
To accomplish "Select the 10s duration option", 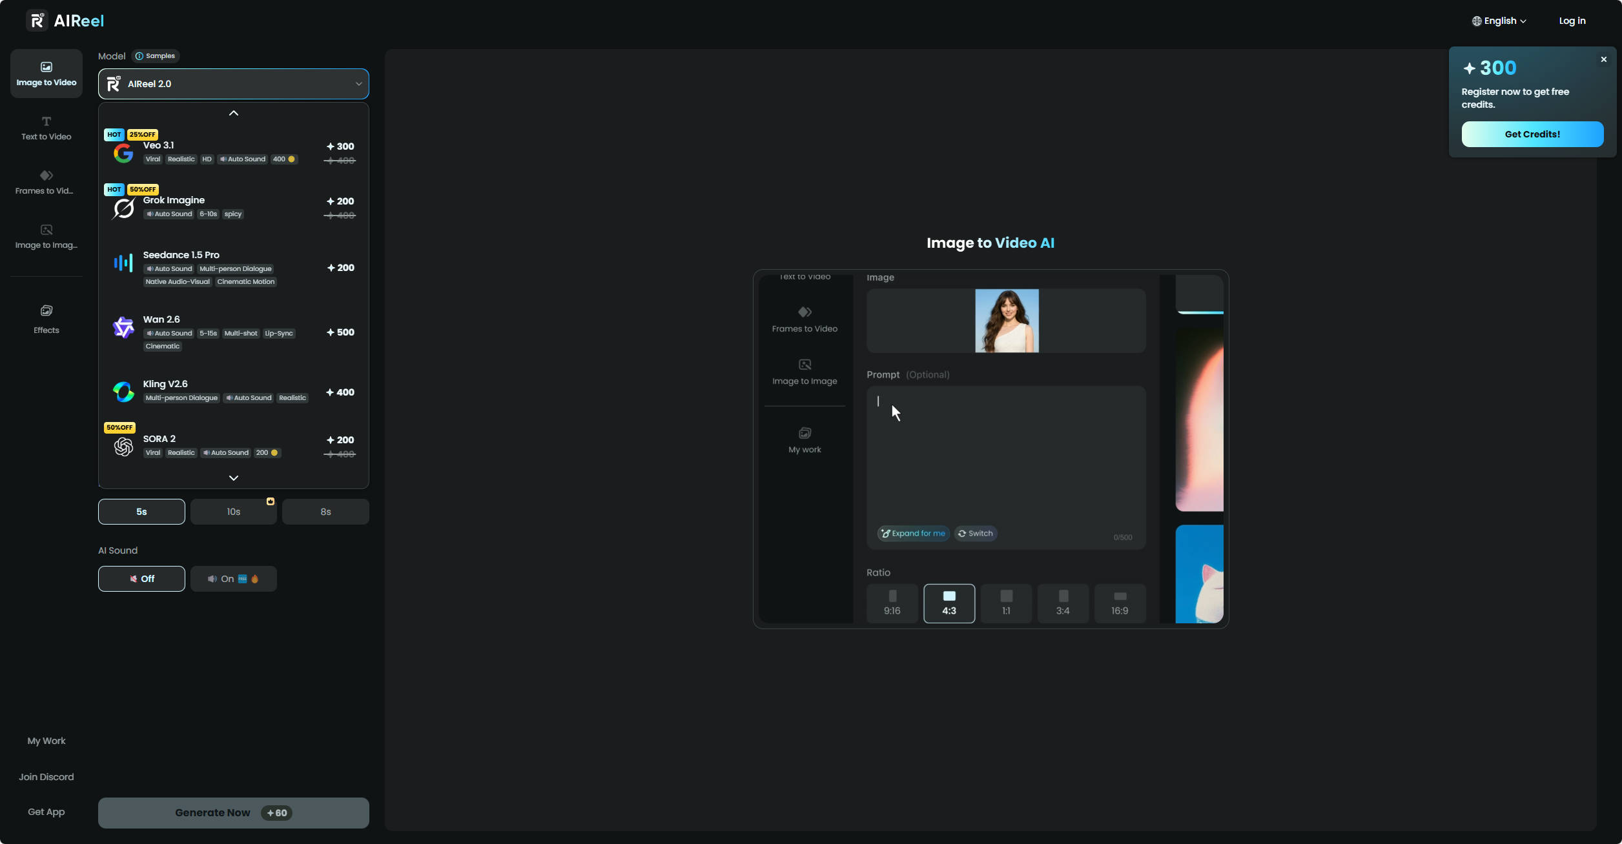I will 233,511.
